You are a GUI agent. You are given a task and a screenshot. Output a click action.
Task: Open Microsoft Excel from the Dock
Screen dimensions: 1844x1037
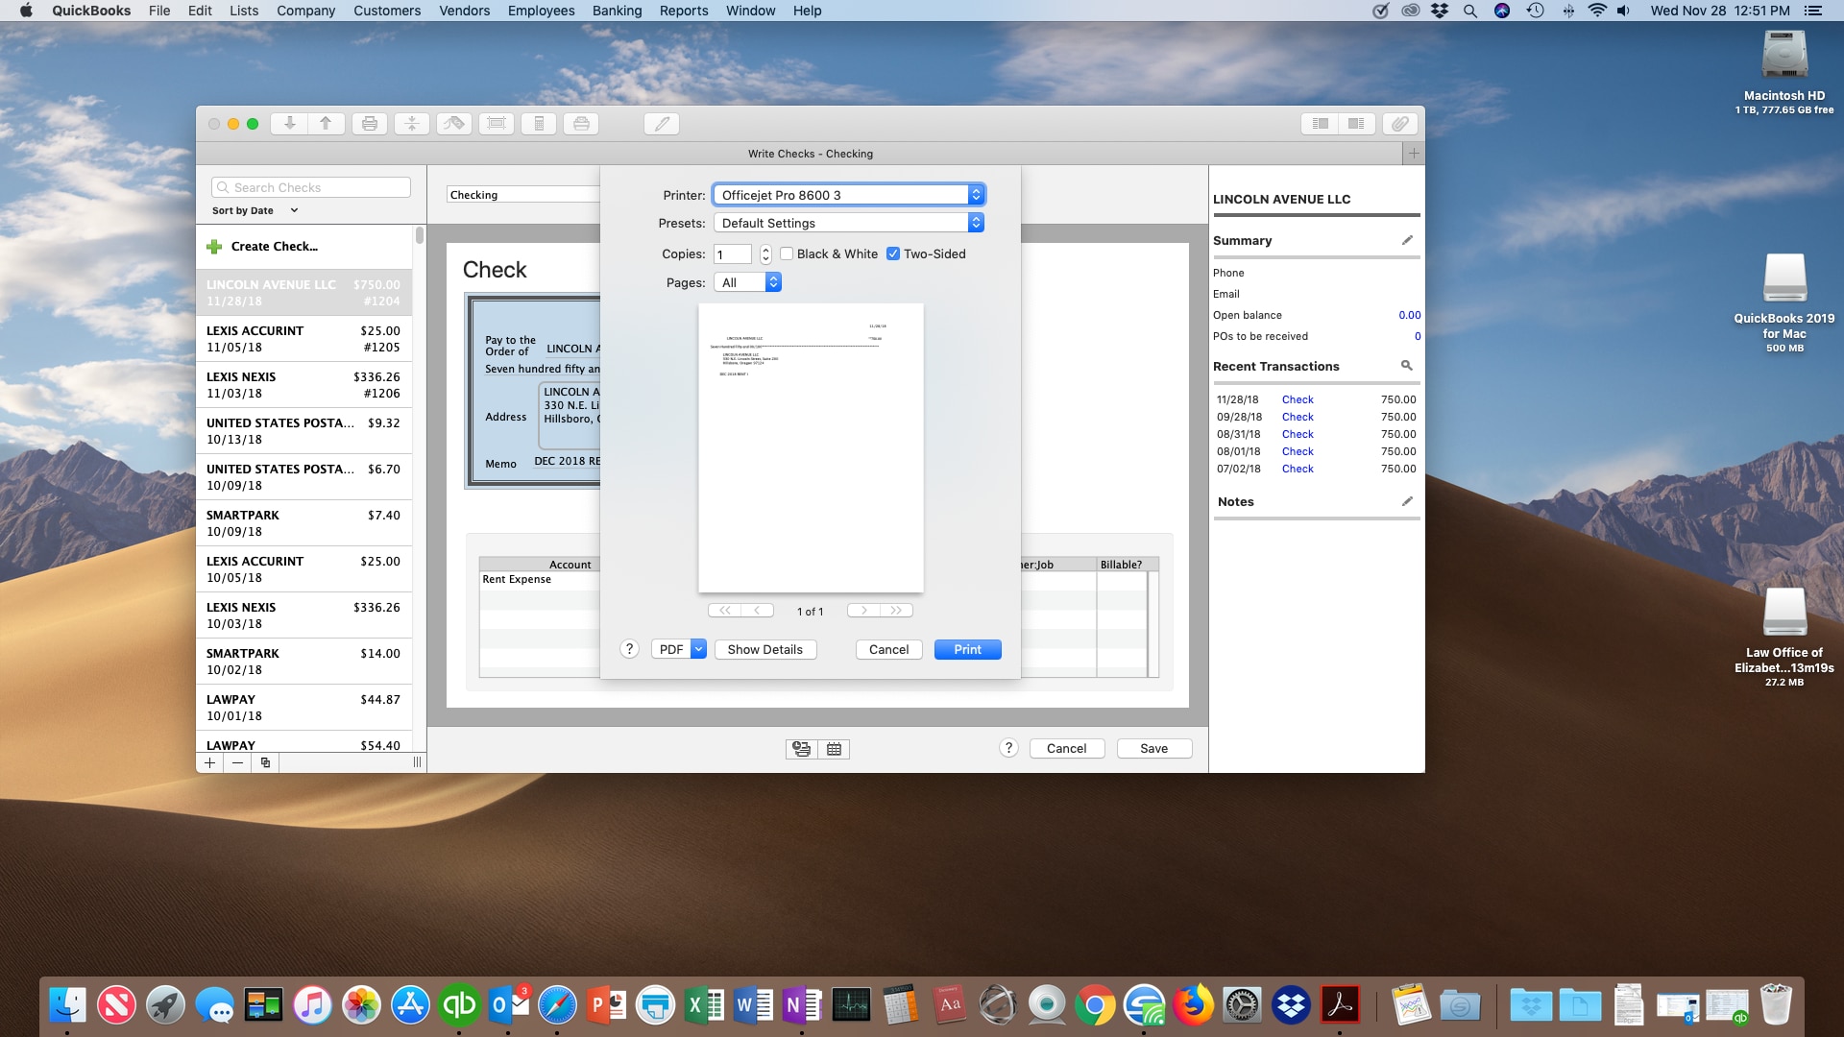coord(704,1005)
